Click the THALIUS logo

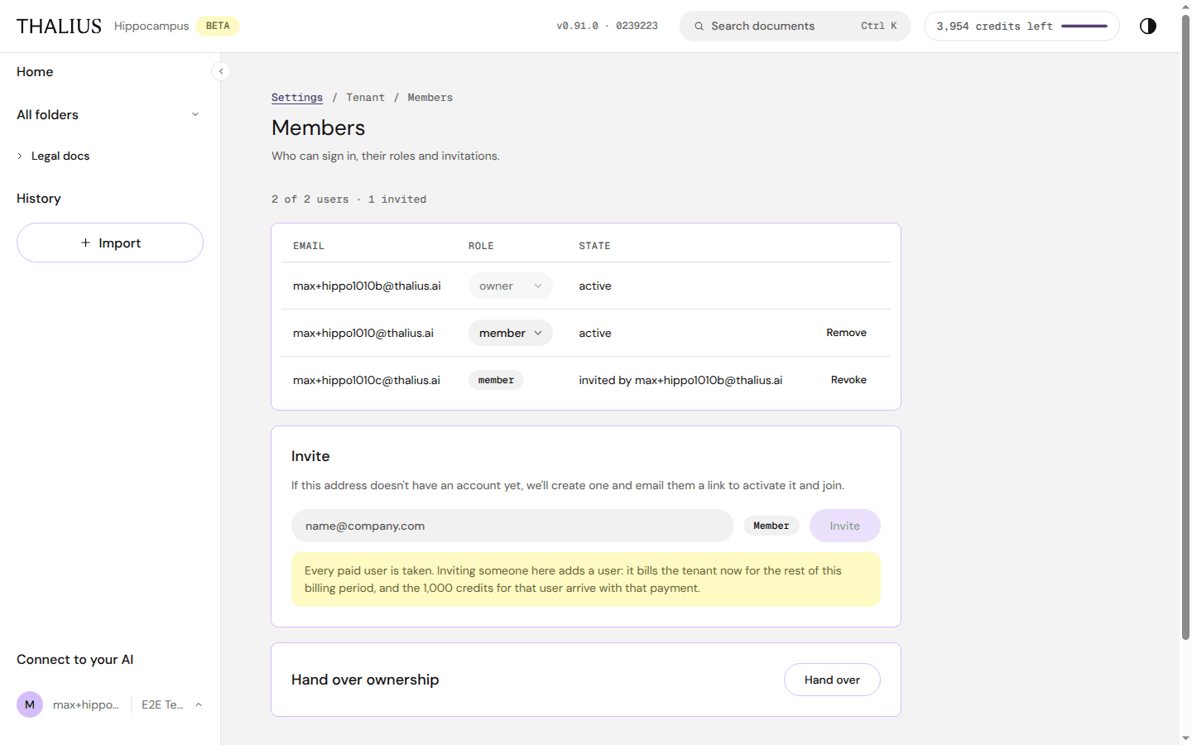[59, 26]
